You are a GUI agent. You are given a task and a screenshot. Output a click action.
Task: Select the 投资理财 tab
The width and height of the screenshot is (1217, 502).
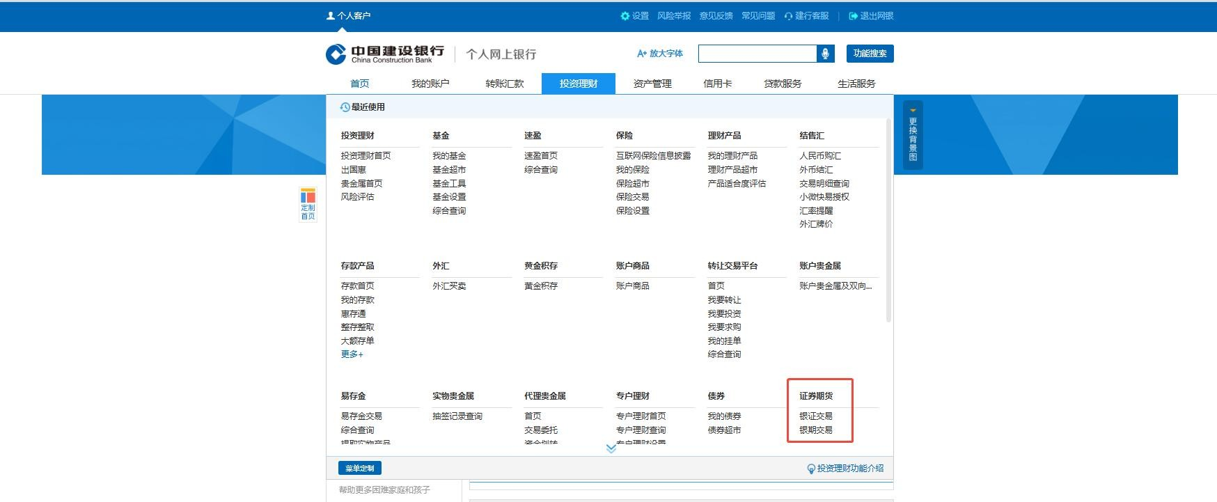[x=579, y=84]
